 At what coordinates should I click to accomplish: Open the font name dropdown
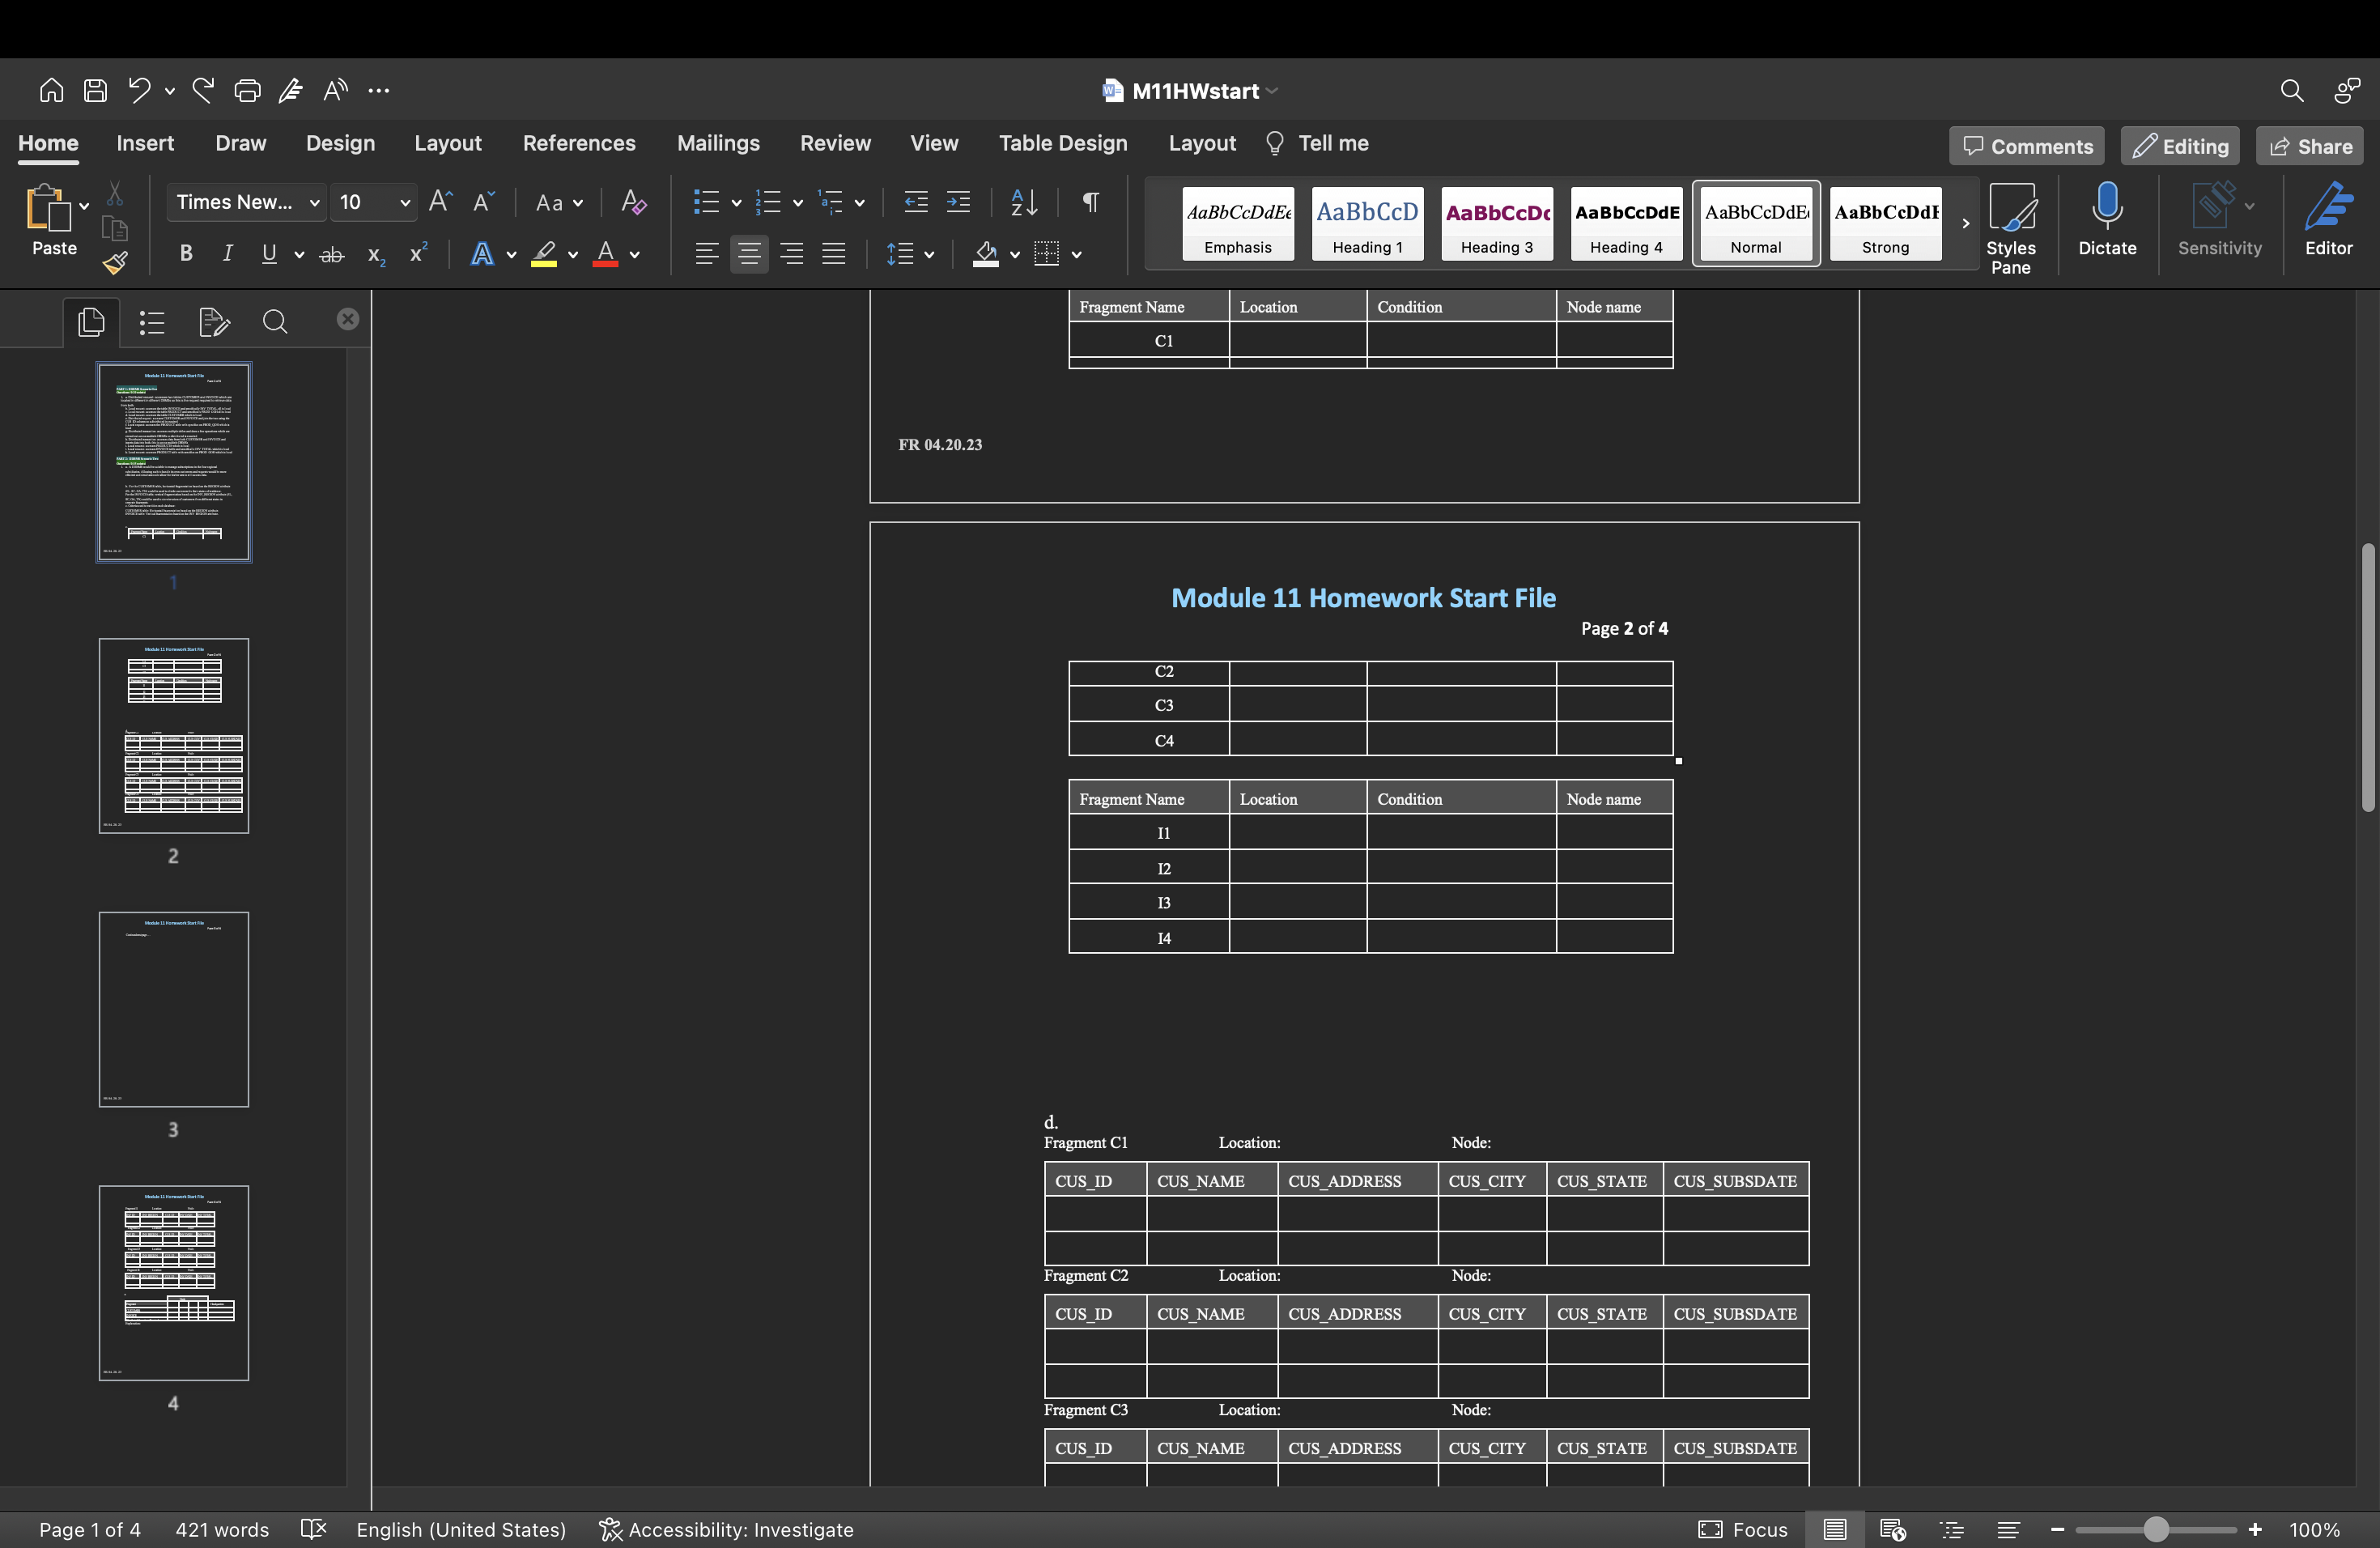point(313,202)
